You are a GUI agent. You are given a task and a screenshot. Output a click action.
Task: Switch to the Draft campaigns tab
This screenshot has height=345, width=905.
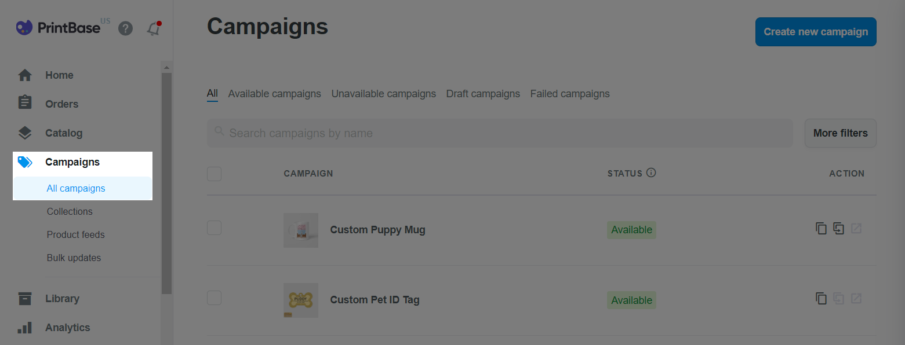click(483, 94)
